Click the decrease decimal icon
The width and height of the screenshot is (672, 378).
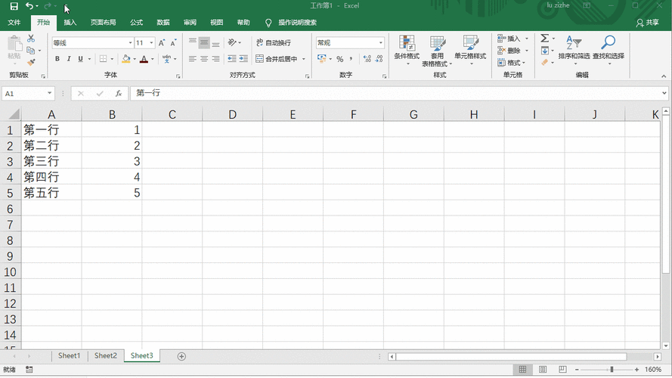[x=379, y=59]
